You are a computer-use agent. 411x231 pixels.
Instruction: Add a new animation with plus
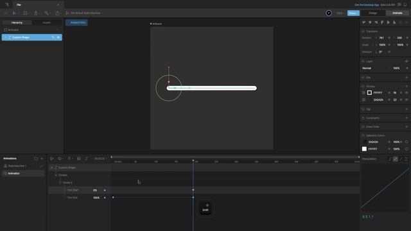click(42, 158)
